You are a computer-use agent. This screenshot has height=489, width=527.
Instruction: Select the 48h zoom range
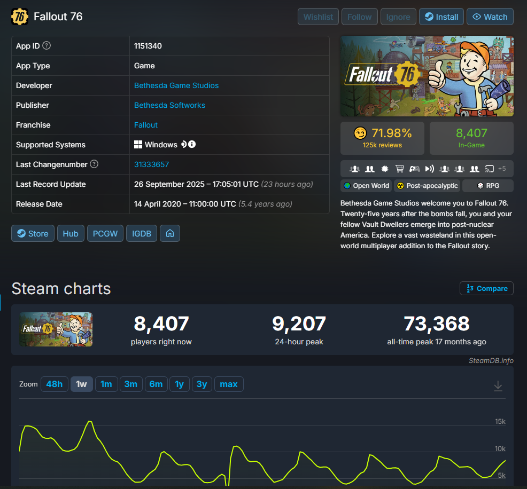click(x=54, y=384)
